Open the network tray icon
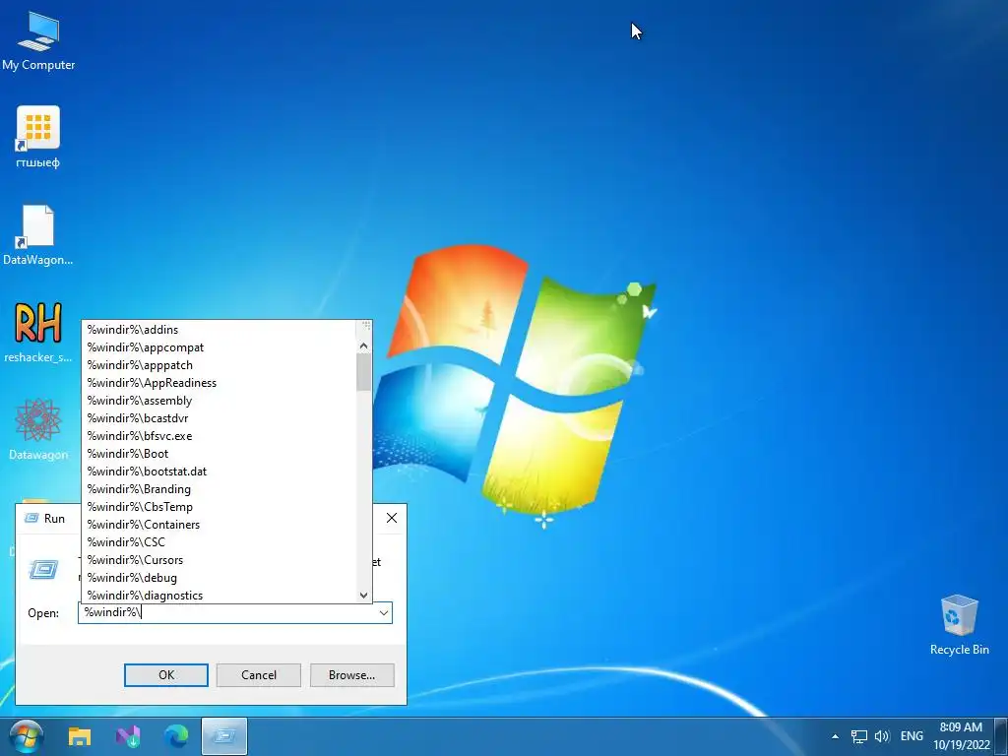Image resolution: width=1008 pixels, height=756 pixels. [858, 736]
